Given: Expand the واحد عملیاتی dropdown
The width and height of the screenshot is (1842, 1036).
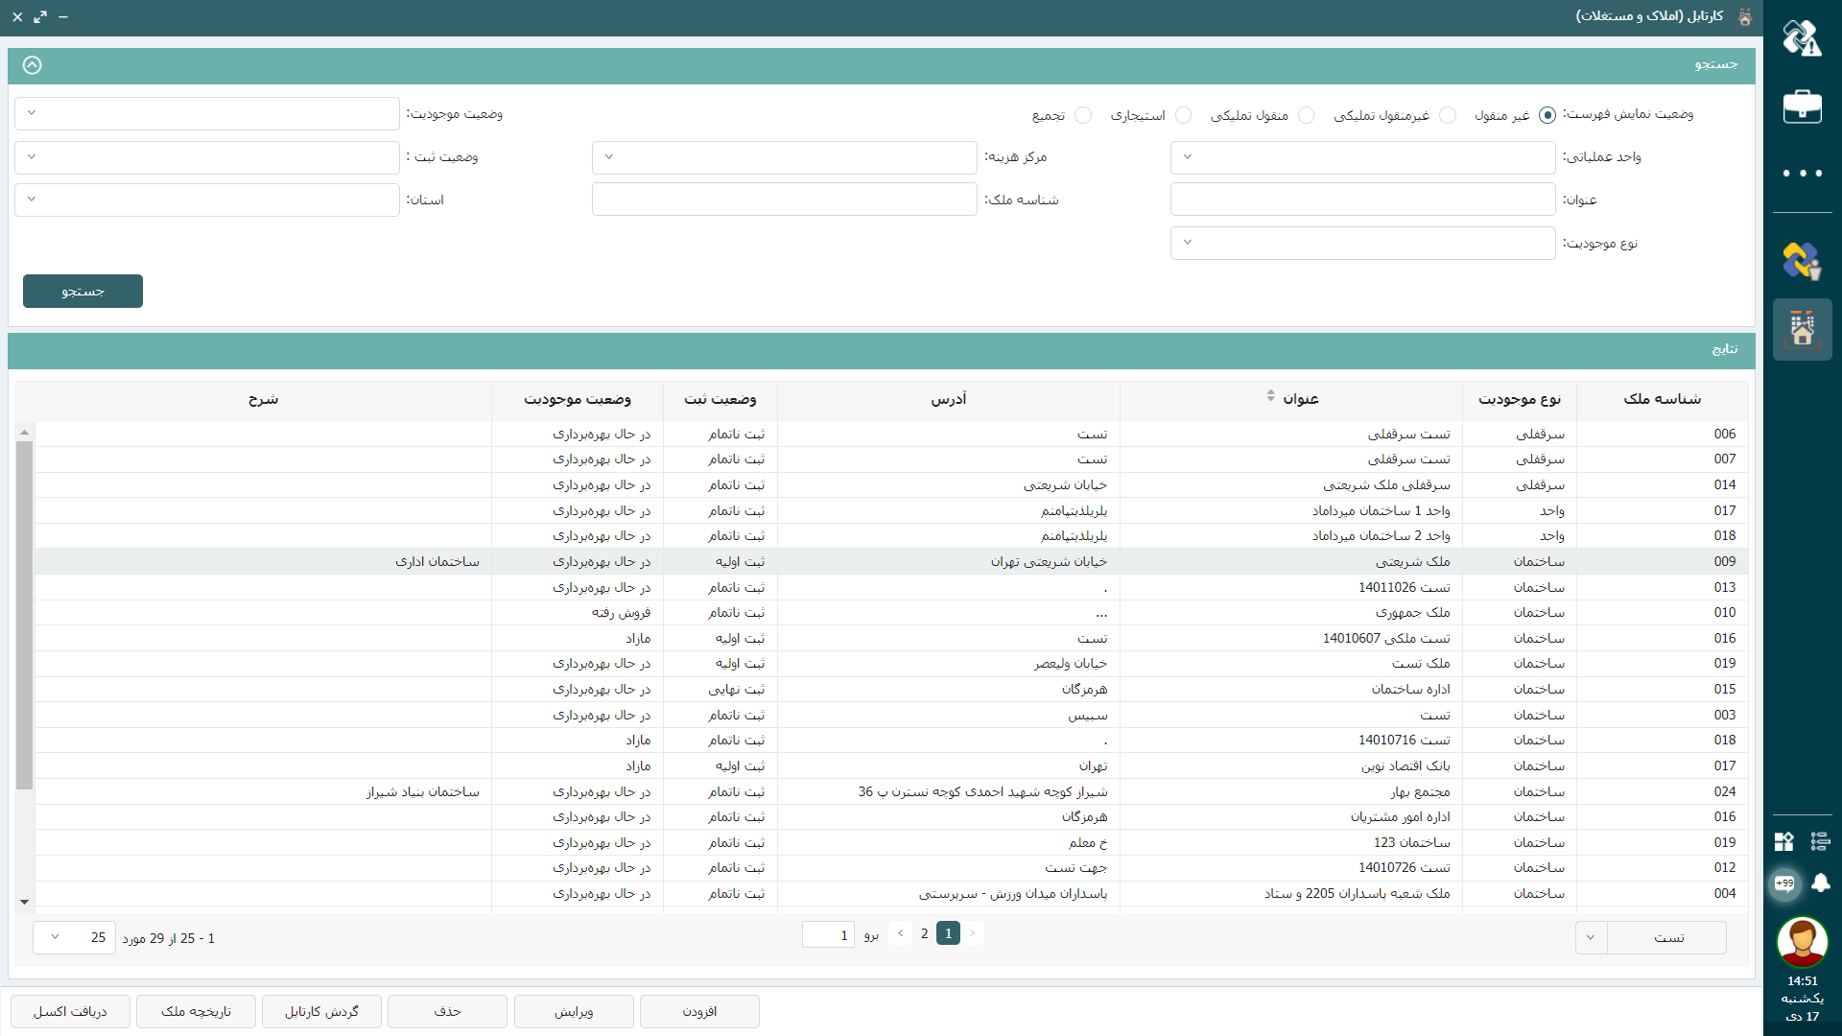Looking at the screenshot, I should click(1362, 157).
